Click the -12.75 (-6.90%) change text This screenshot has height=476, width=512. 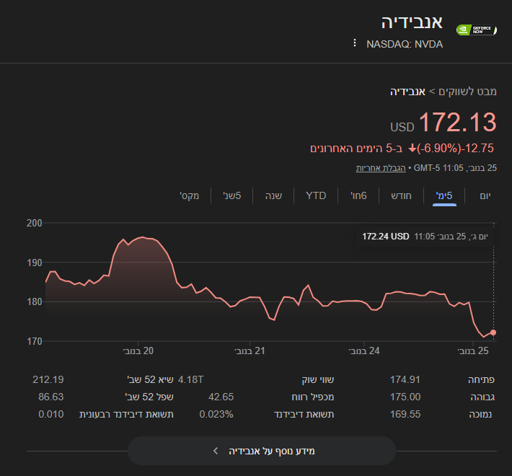pos(456,149)
